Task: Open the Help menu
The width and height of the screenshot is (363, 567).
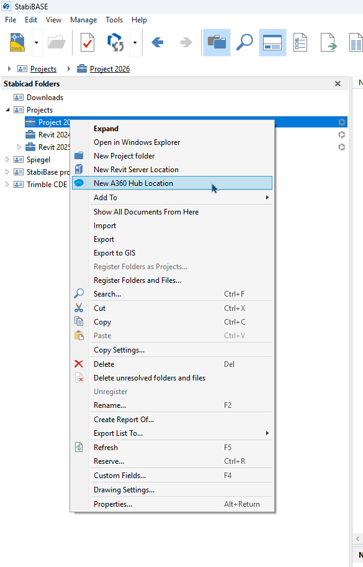Action: 139,20
